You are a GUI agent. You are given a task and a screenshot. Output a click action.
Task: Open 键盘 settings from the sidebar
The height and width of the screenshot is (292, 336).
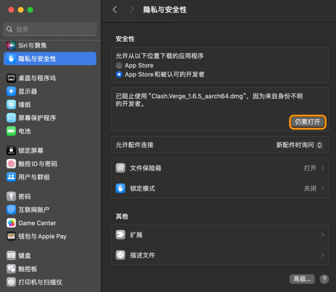tap(11, 255)
